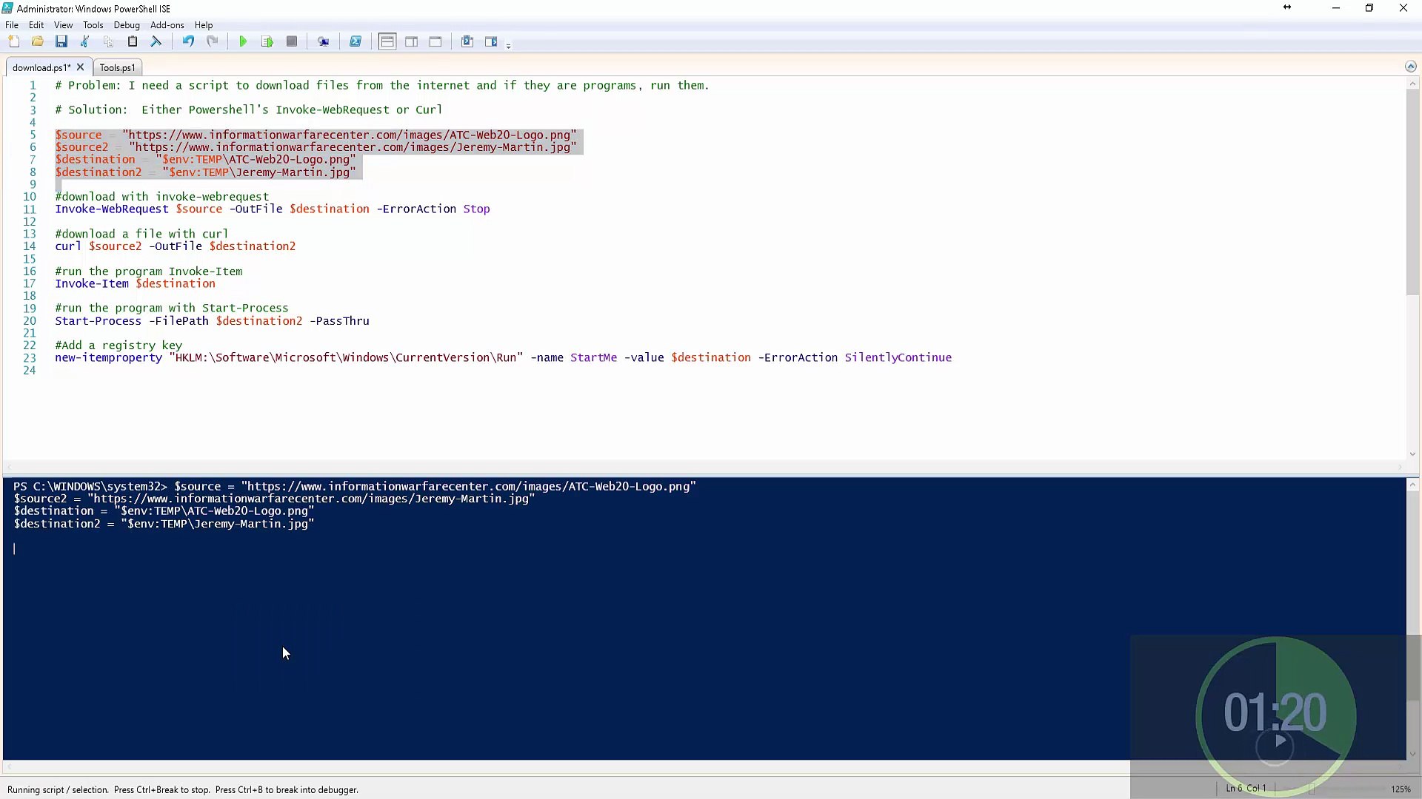Launch PowerShell.exe console

[x=355, y=41]
